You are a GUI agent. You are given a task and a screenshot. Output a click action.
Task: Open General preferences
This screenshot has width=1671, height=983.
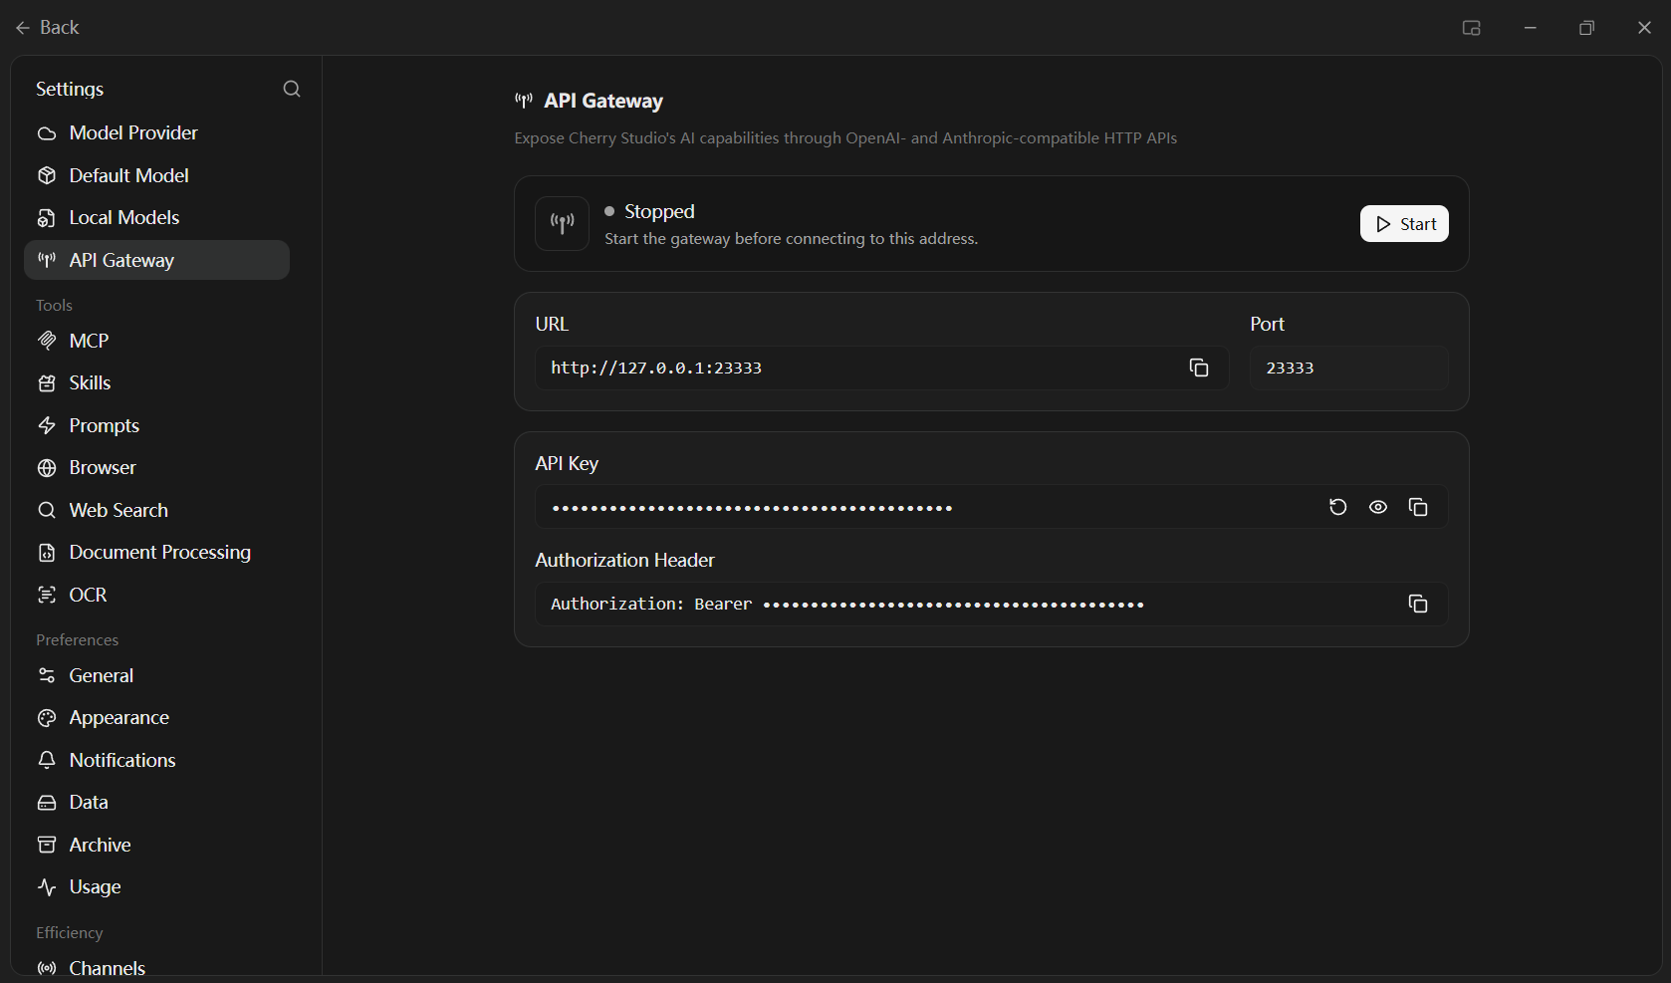(x=156, y=675)
